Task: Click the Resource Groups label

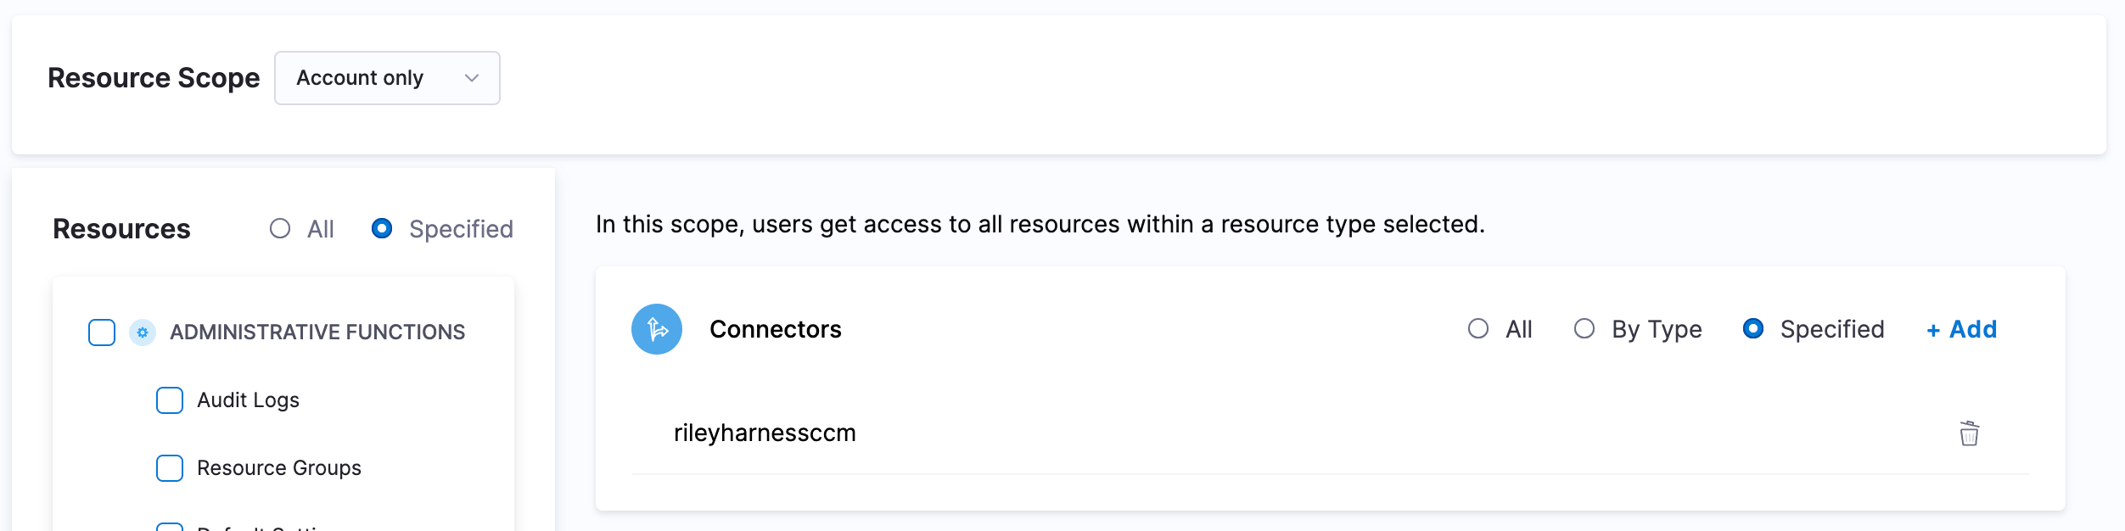Action: click(278, 468)
